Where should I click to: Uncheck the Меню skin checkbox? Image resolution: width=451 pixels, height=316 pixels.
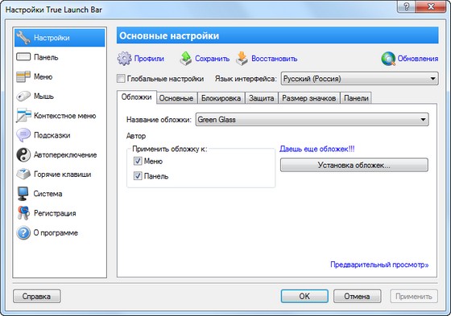(x=138, y=161)
